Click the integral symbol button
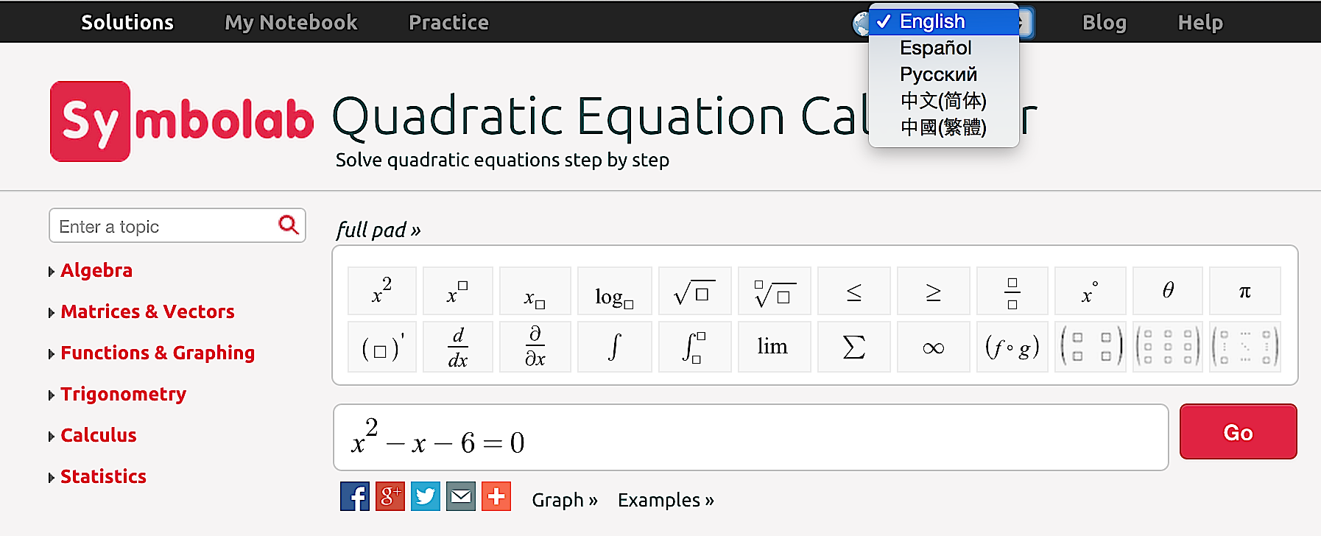 (x=614, y=347)
